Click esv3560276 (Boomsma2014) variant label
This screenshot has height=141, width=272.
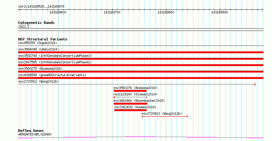[135, 88]
